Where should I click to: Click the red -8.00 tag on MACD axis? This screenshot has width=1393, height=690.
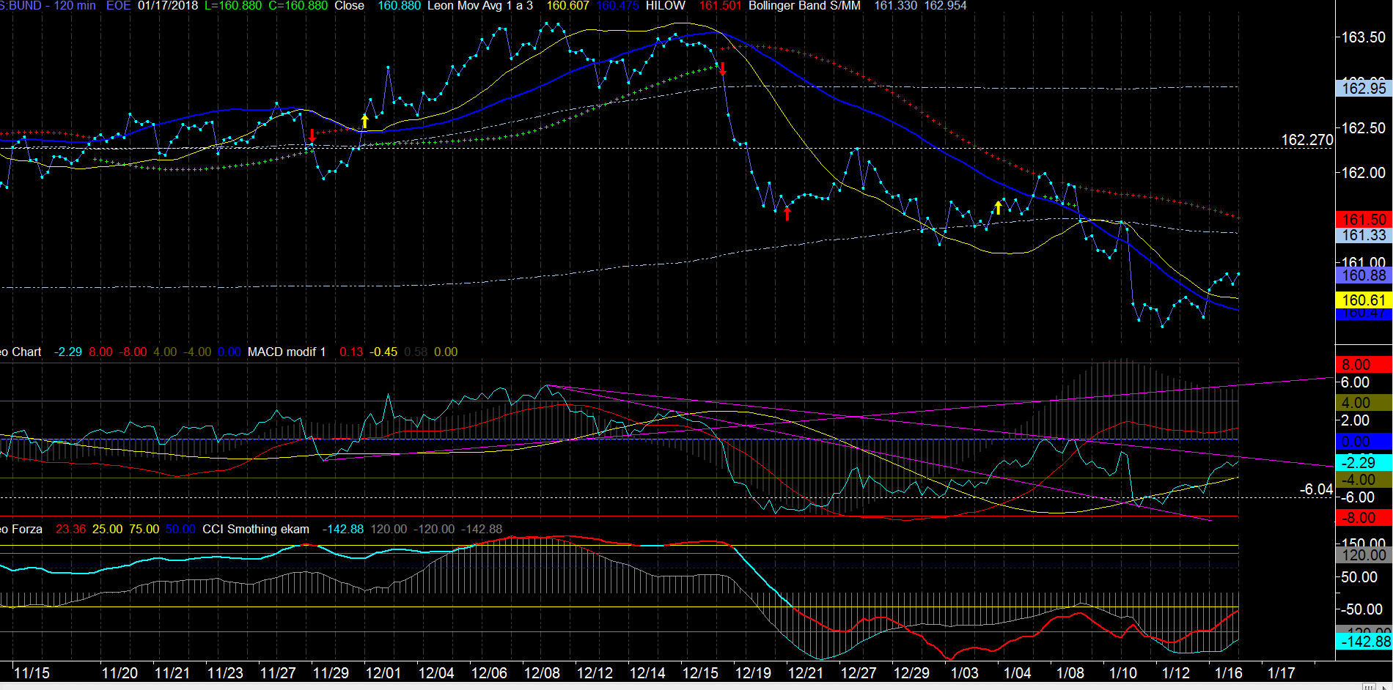point(1364,518)
